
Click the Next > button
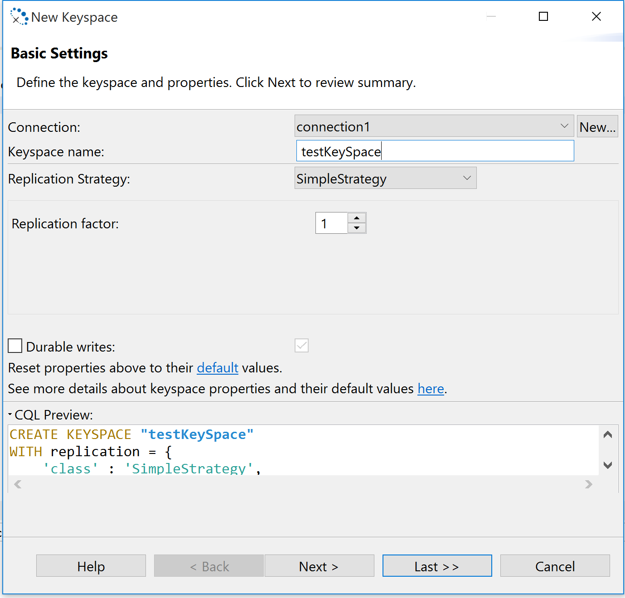coord(320,566)
